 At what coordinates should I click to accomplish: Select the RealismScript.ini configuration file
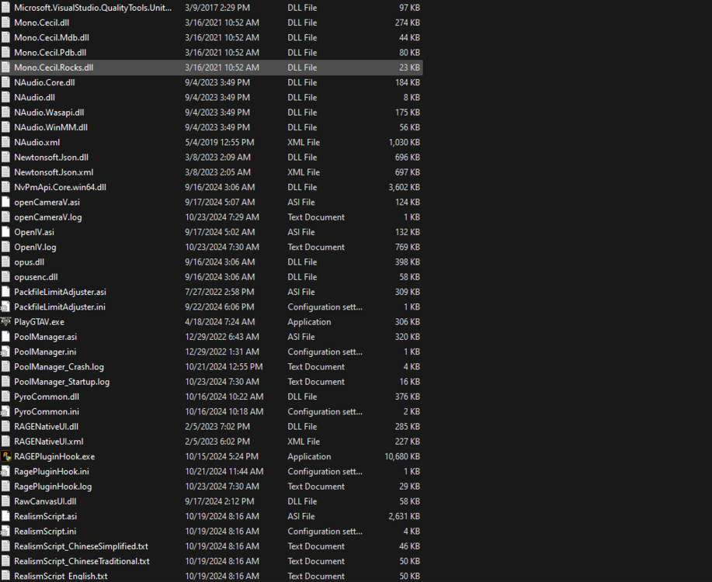[48, 531]
